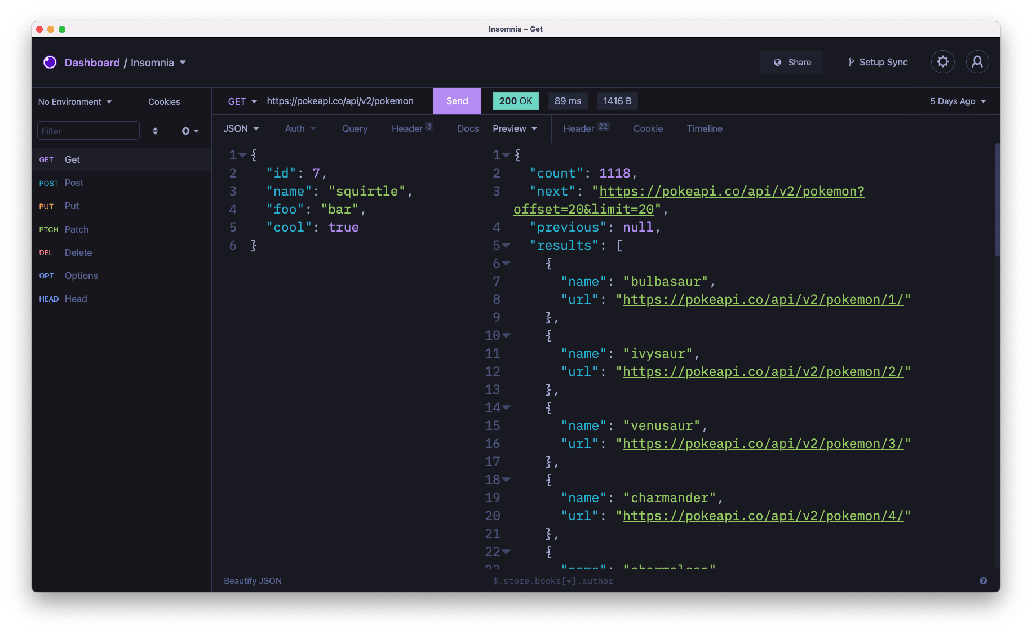This screenshot has height=634, width=1032.
Task: Click the 89 ms response time badge
Action: click(x=568, y=101)
